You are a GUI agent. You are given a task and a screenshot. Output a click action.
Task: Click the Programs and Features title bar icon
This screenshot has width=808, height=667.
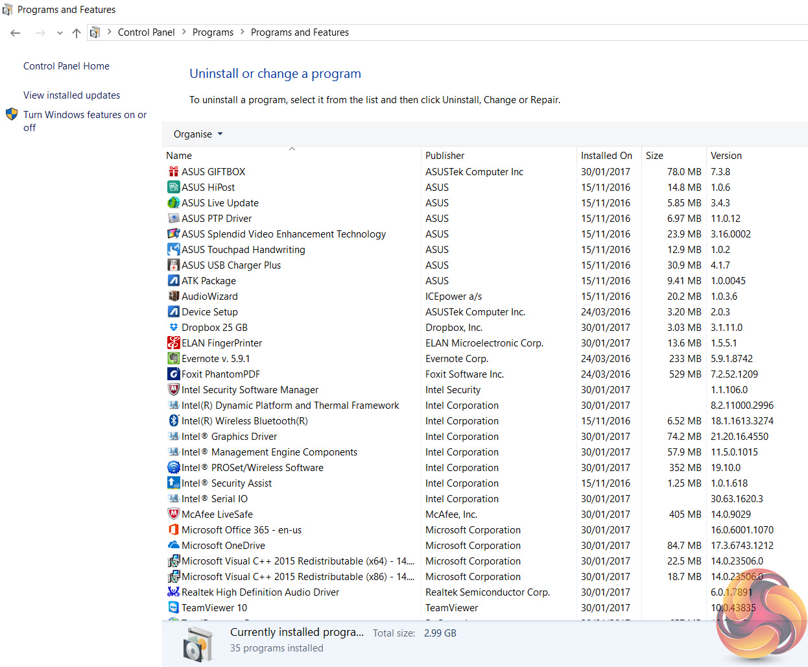8,10
